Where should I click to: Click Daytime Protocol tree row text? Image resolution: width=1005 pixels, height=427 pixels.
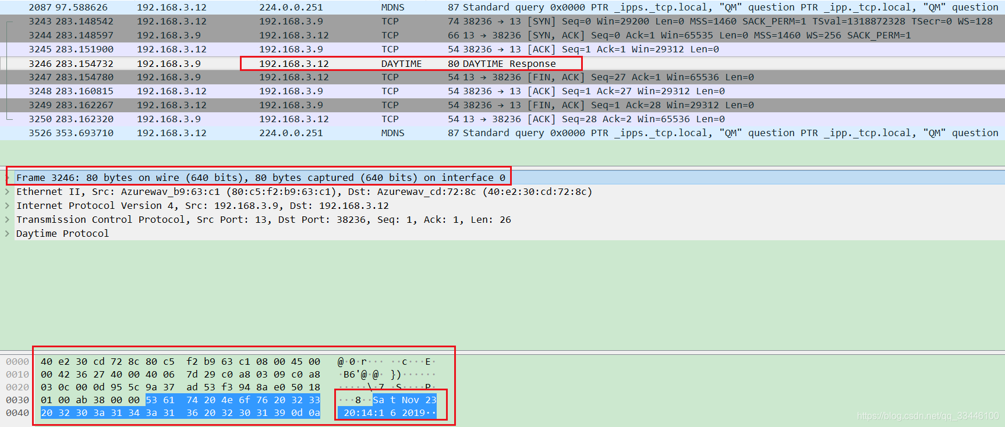click(62, 233)
